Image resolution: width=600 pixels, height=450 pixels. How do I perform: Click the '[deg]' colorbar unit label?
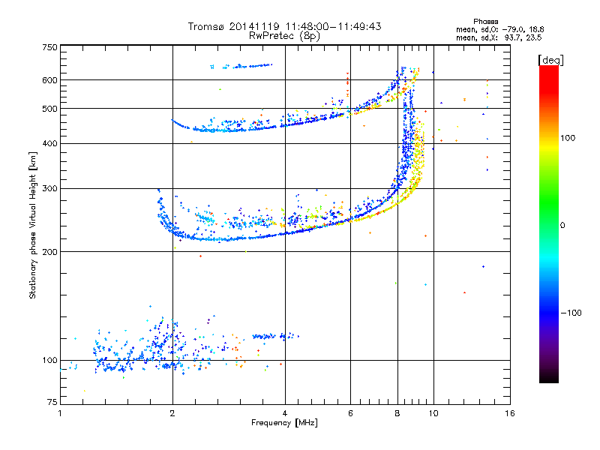pyautogui.click(x=550, y=60)
